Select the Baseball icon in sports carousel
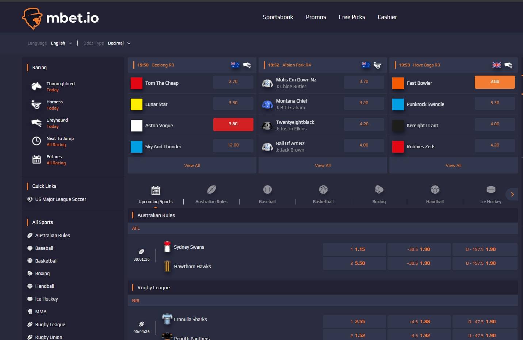The height and width of the screenshot is (340, 523). pyautogui.click(x=267, y=190)
